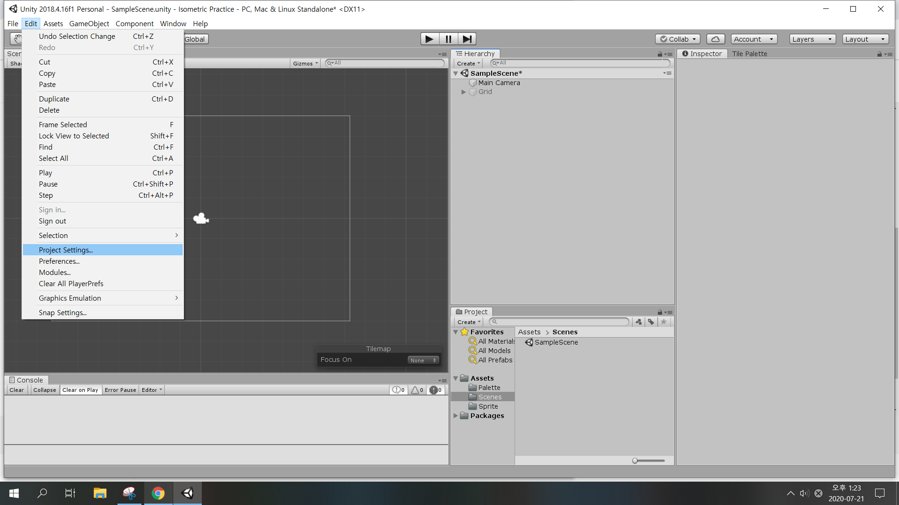The width and height of the screenshot is (899, 505).
Task: Click the favorites star icon in Project toolbar
Action: pyautogui.click(x=663, y=322)
